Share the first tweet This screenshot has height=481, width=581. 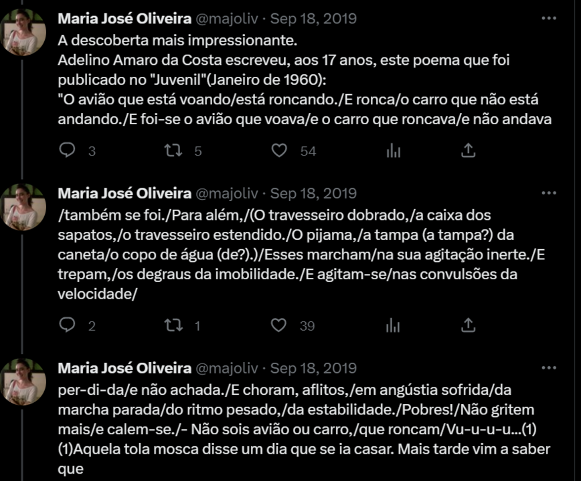(469, 151)
